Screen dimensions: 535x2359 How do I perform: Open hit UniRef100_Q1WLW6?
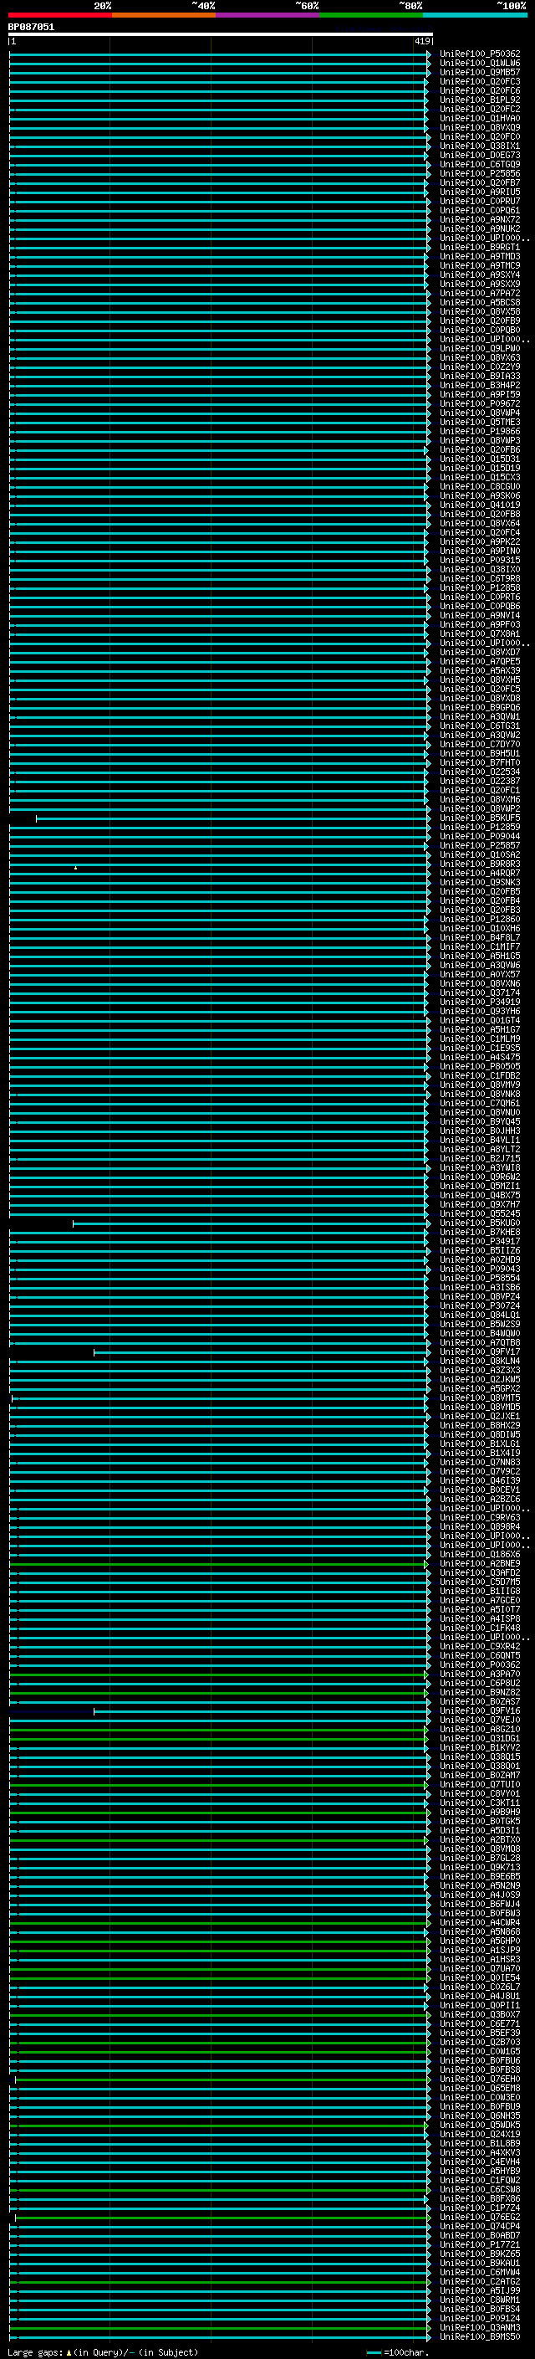click(479, 64)
